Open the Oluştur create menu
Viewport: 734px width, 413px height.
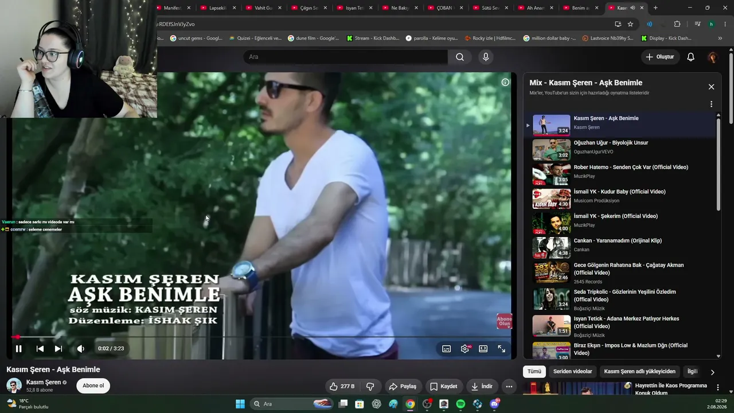[660, 57]
